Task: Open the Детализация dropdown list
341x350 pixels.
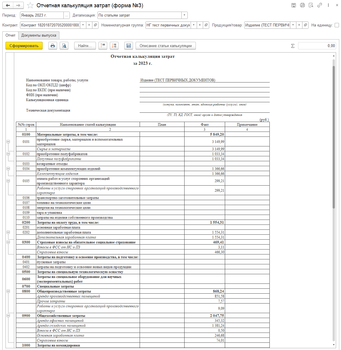Action: click(x=185, y=15)
